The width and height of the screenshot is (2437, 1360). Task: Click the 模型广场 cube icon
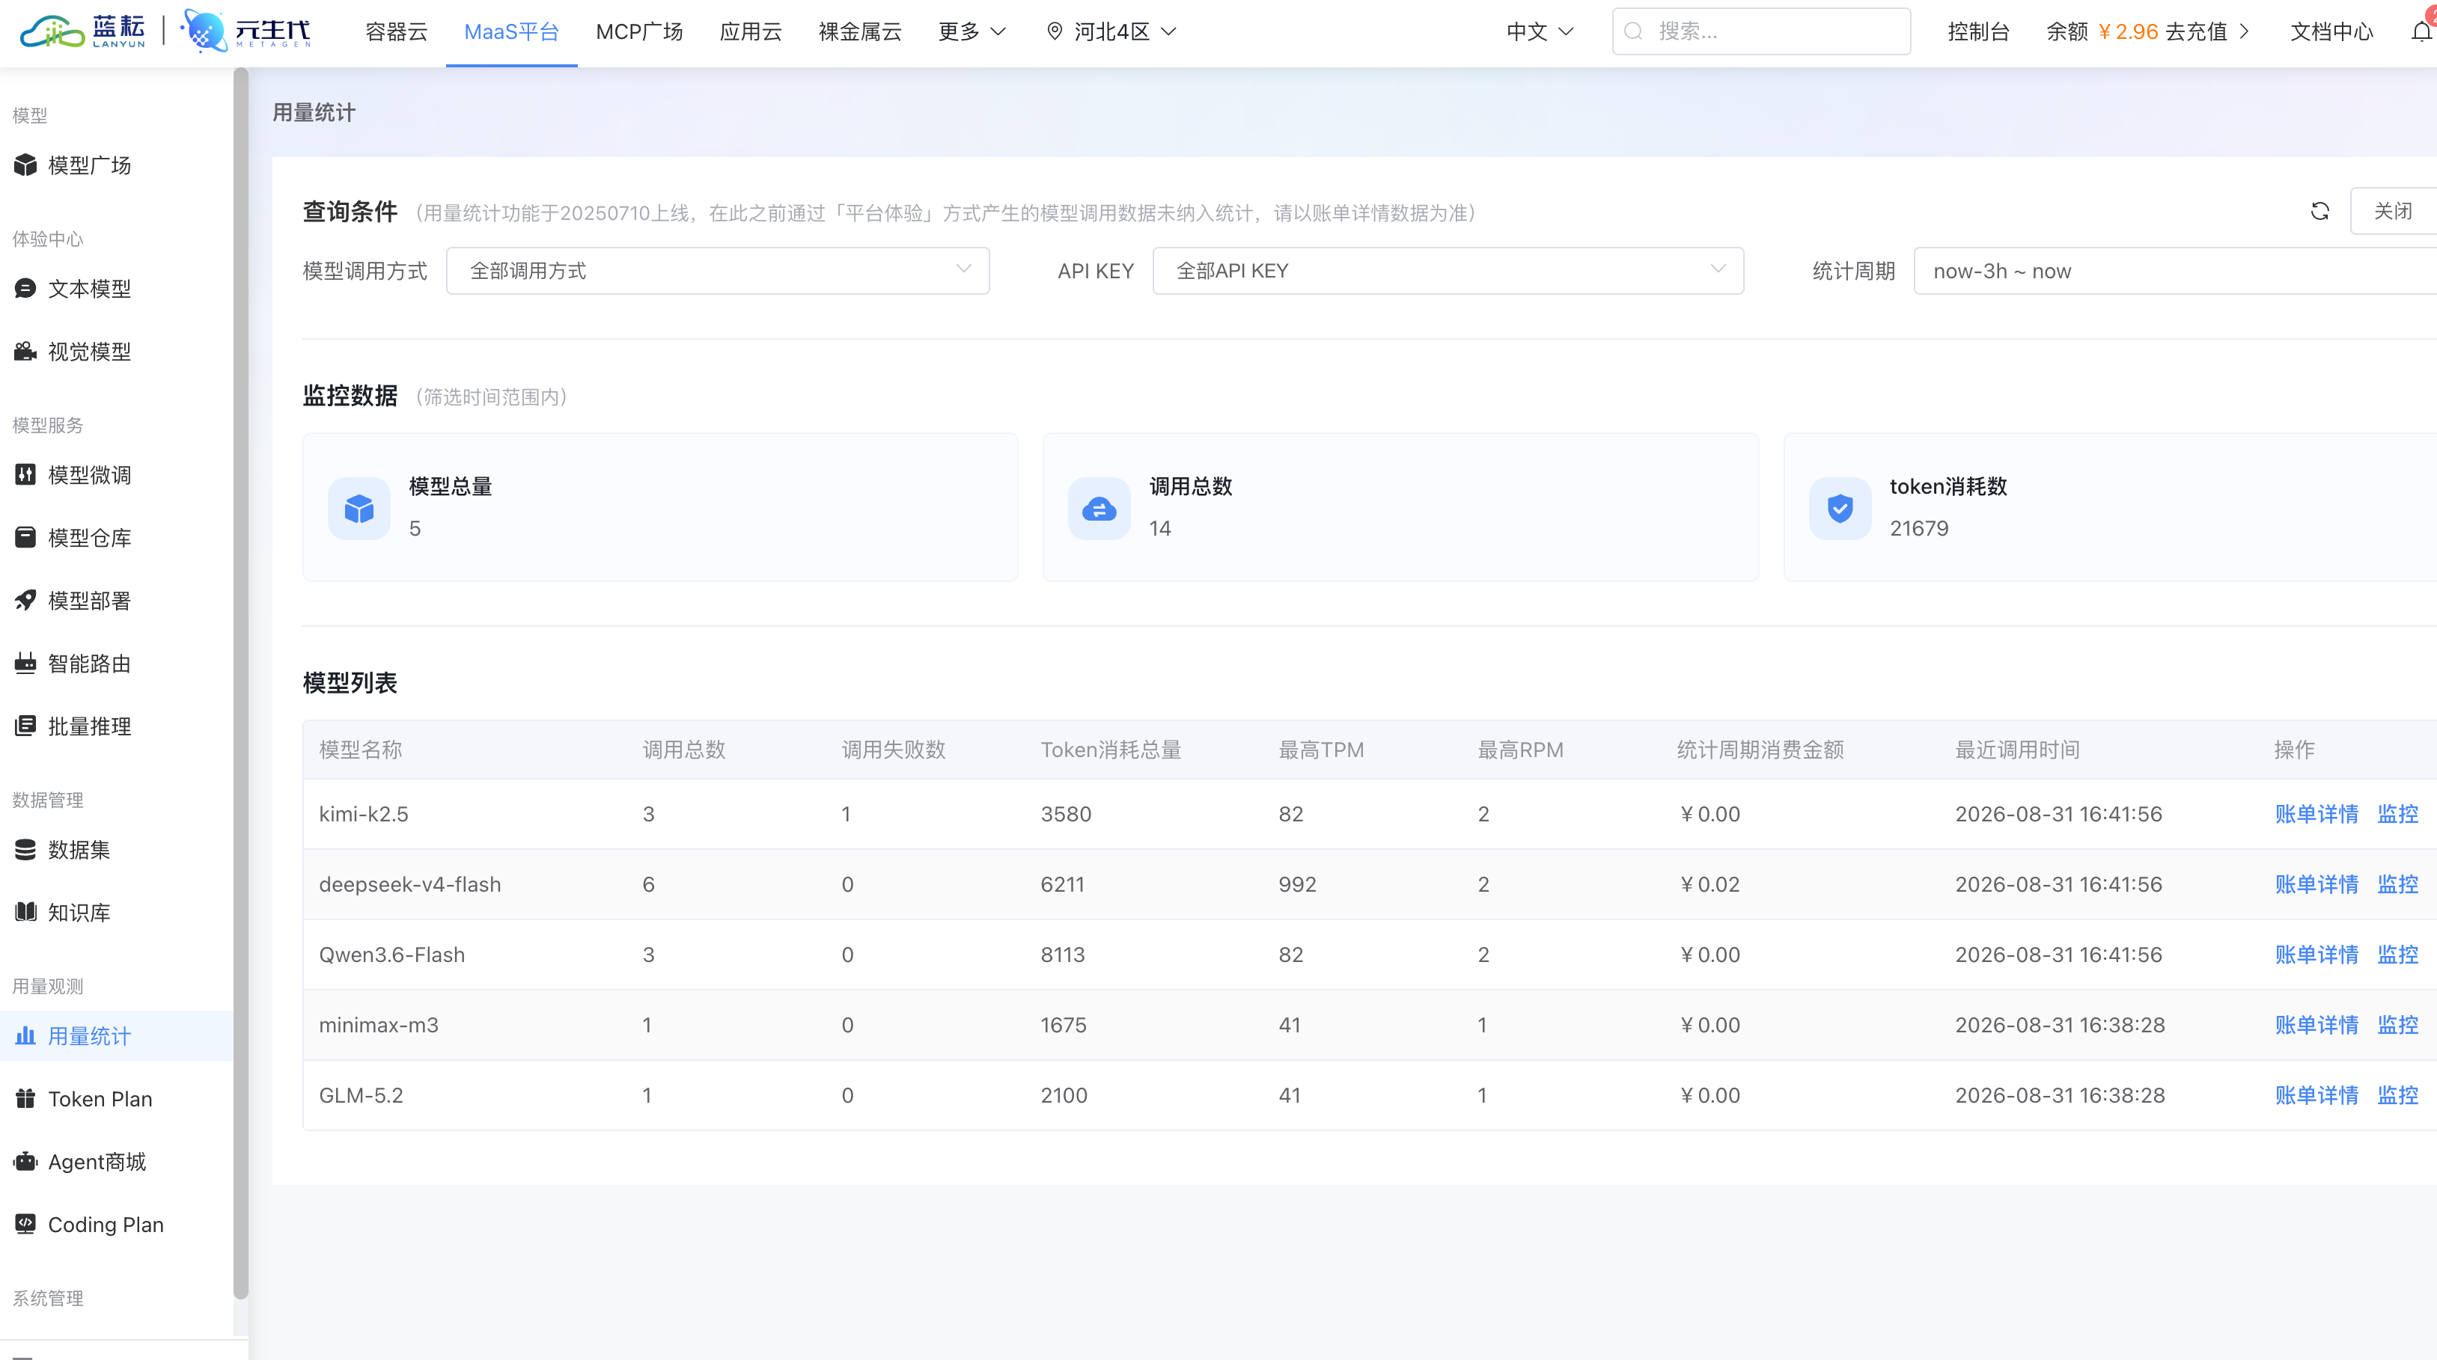coord(25,165)
